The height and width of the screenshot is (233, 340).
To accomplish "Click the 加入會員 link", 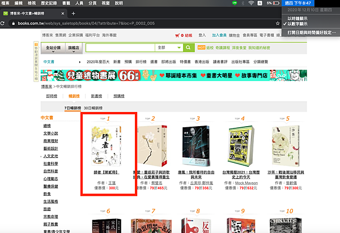I will tap(219, 35).
